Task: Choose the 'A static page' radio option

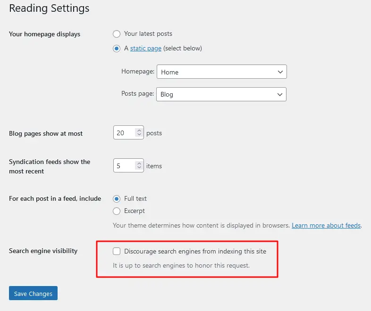Action: pos(117,48)
